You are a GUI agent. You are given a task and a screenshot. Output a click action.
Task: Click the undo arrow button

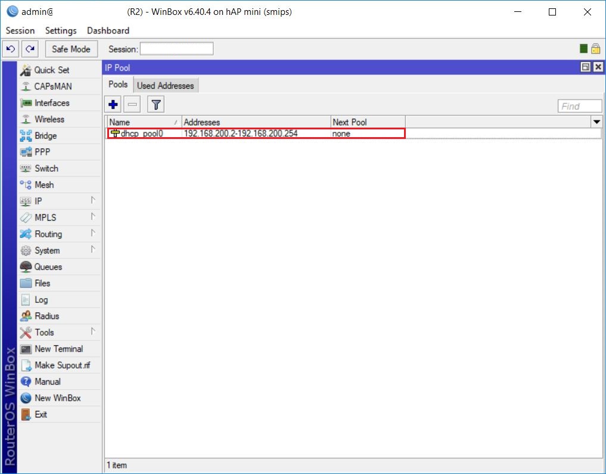[11, 49]
